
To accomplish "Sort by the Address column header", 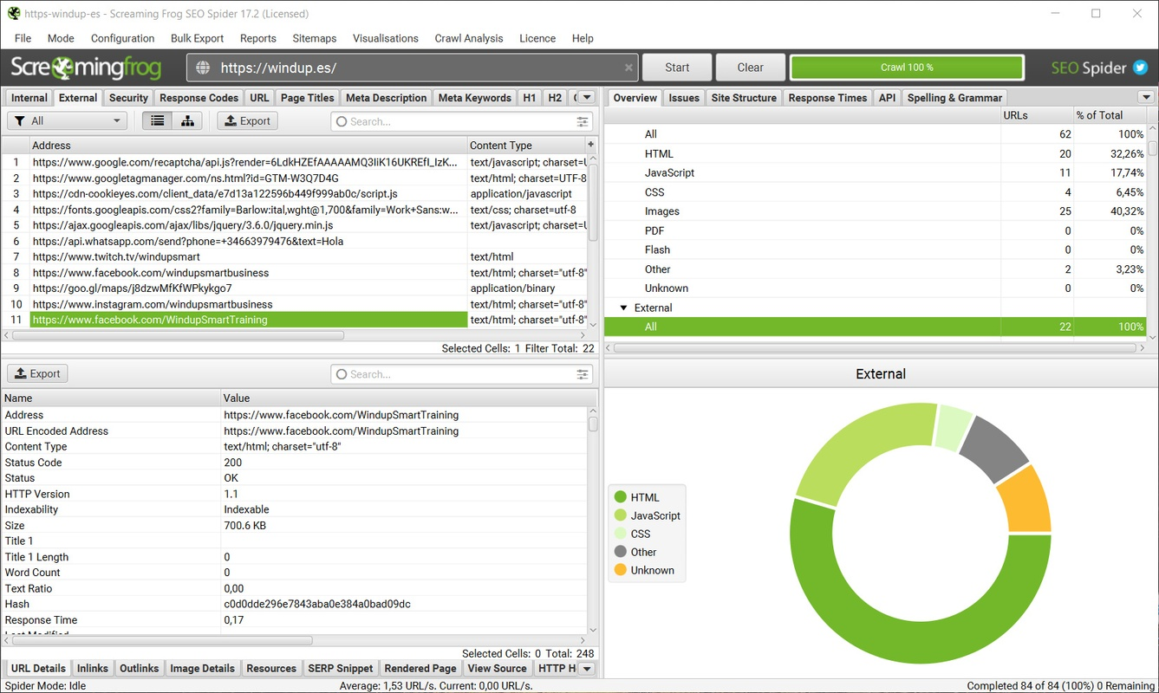I will (x=248, y=146).
